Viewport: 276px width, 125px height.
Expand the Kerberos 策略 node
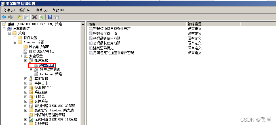31,74
